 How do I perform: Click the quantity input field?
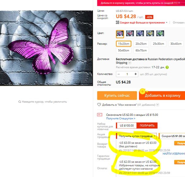[x=127, y=74]
